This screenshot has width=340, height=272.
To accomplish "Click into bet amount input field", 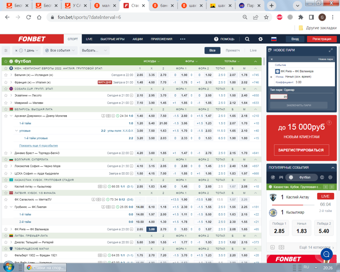I will pyautogui.click(x=279, y=97).
